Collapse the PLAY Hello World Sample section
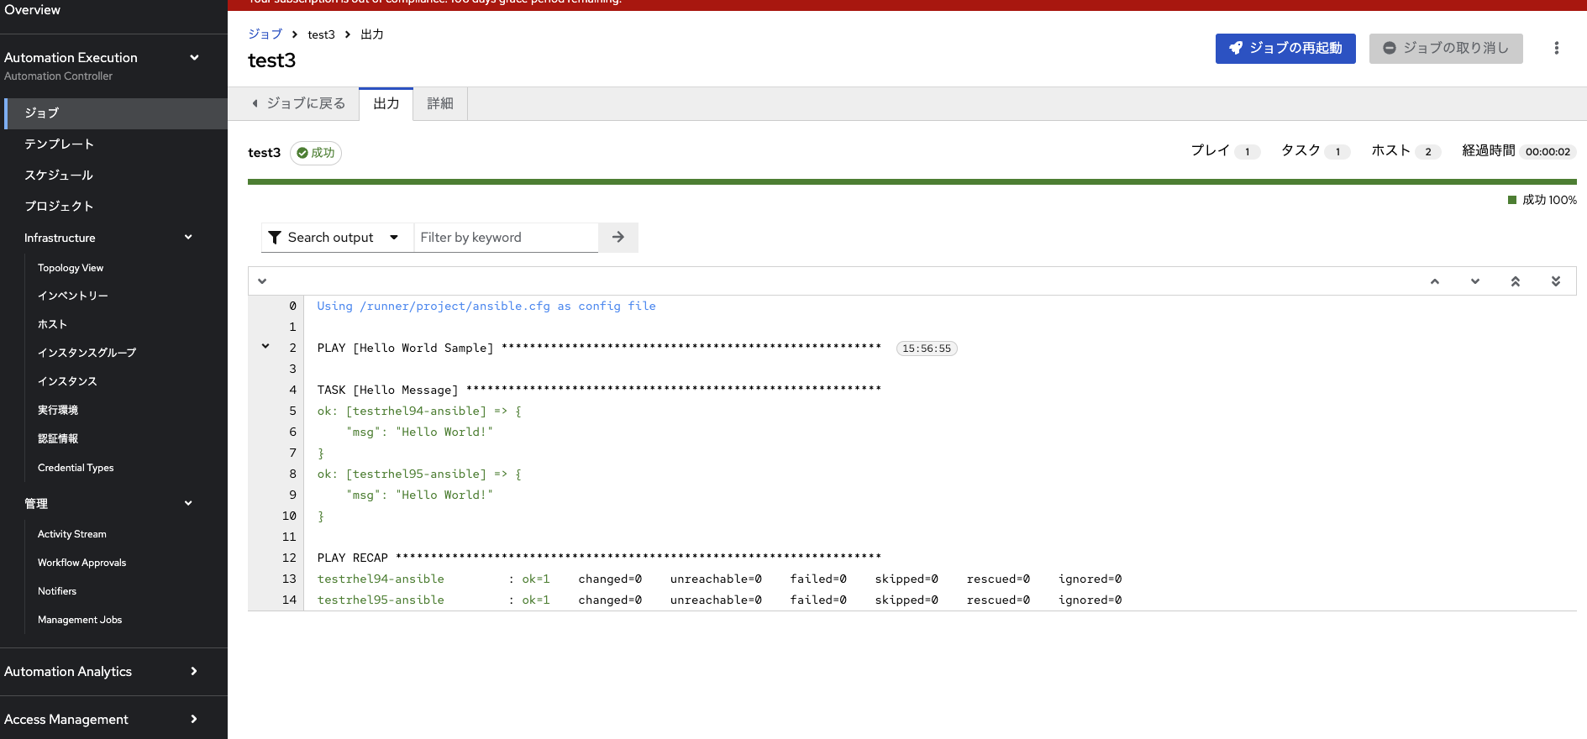The image size is (1587, 739). coord(265,346)
